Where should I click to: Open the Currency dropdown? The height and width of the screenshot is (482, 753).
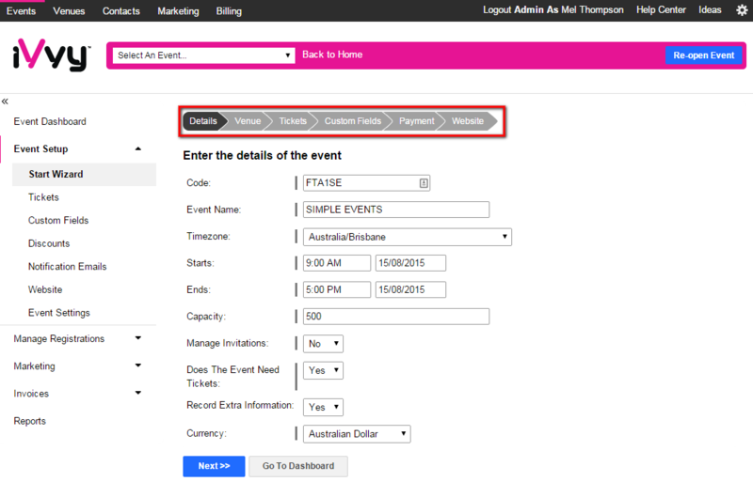[x=357, y=434]
